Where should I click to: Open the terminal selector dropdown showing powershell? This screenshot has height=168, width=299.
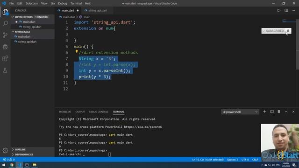click(x=240, y=112)
